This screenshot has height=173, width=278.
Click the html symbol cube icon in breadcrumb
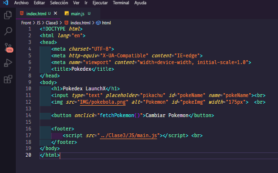click(x=98, y=23)
